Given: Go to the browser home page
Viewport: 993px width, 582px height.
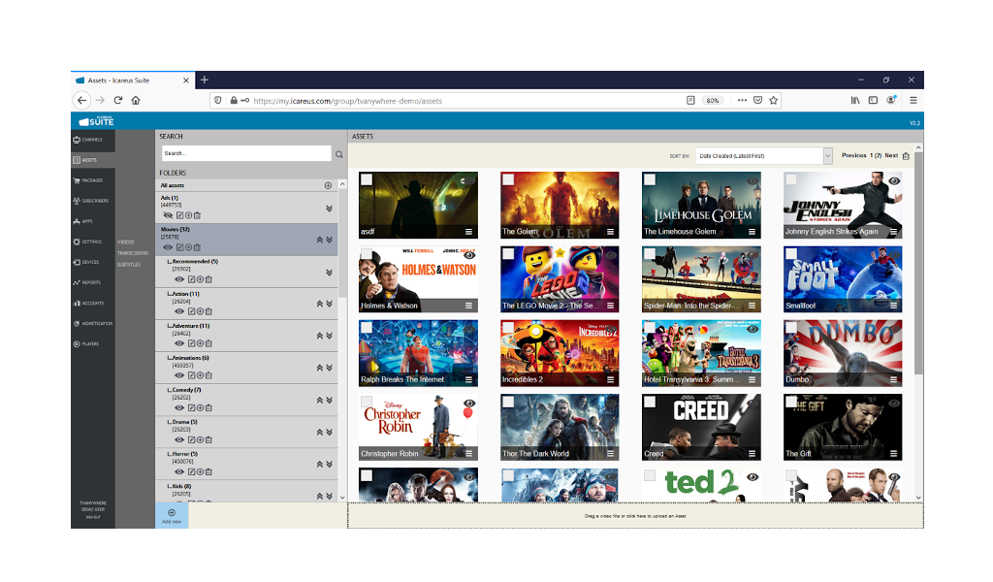Looking at the screenshot, I should [x=136, y=100].
